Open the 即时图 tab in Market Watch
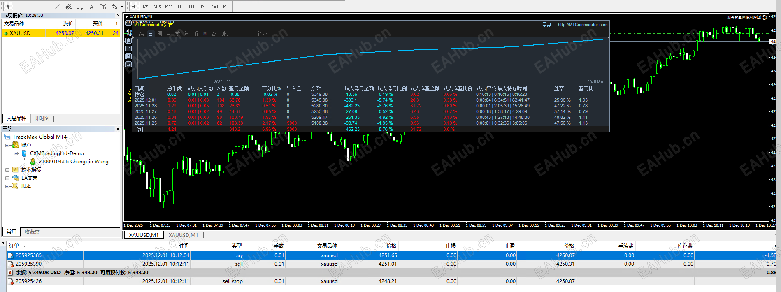781x292 pixels. (42, 118)
